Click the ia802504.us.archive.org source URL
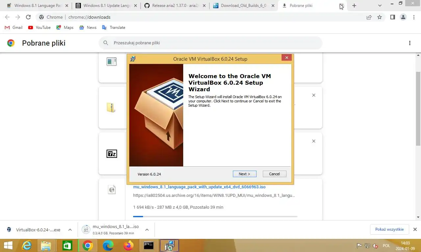The image size is (421, 252). pos(214,196)
